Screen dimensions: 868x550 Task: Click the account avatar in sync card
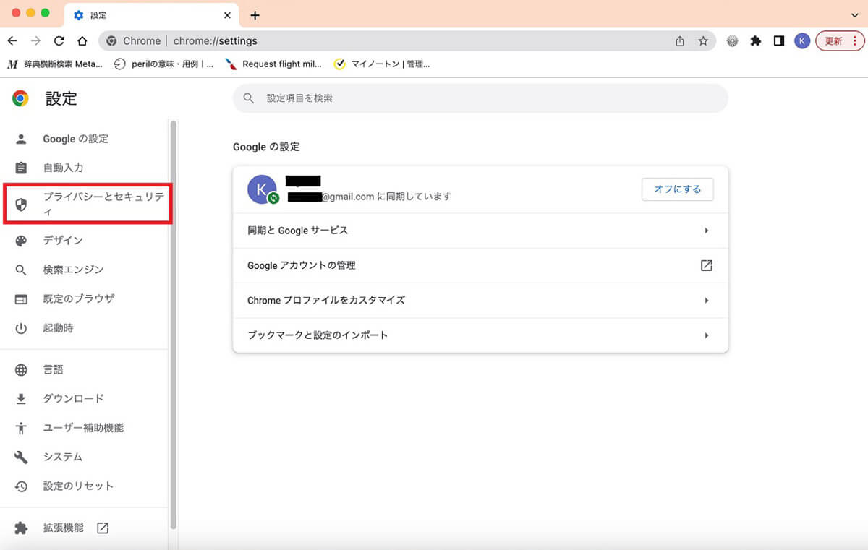point(262,189)
